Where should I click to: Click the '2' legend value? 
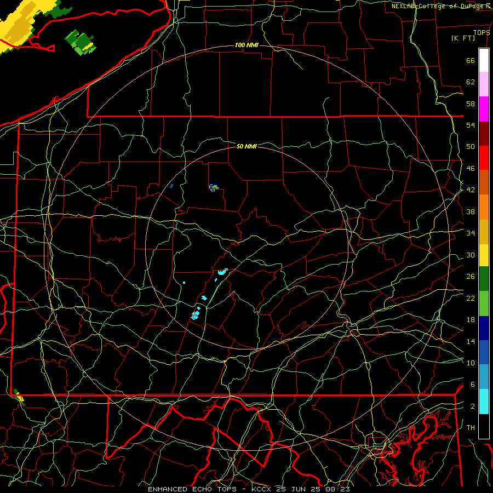(x=472, y=406)
